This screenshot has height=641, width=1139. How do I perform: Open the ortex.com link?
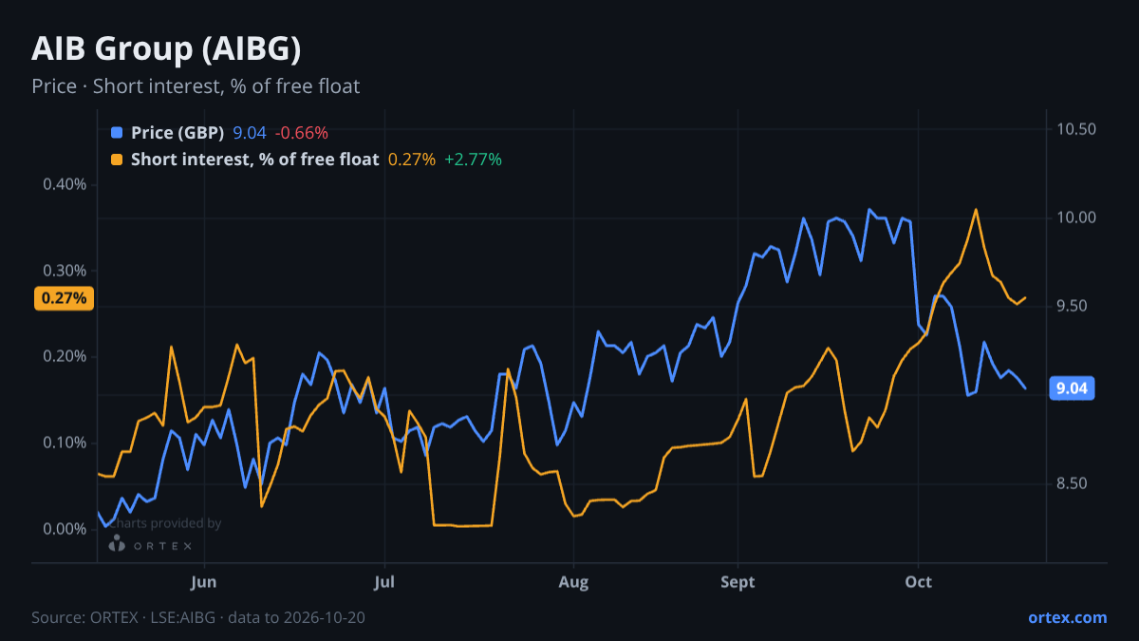click(x=1067, y=617)
